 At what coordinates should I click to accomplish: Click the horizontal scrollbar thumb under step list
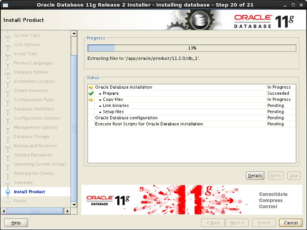[35, 211]
